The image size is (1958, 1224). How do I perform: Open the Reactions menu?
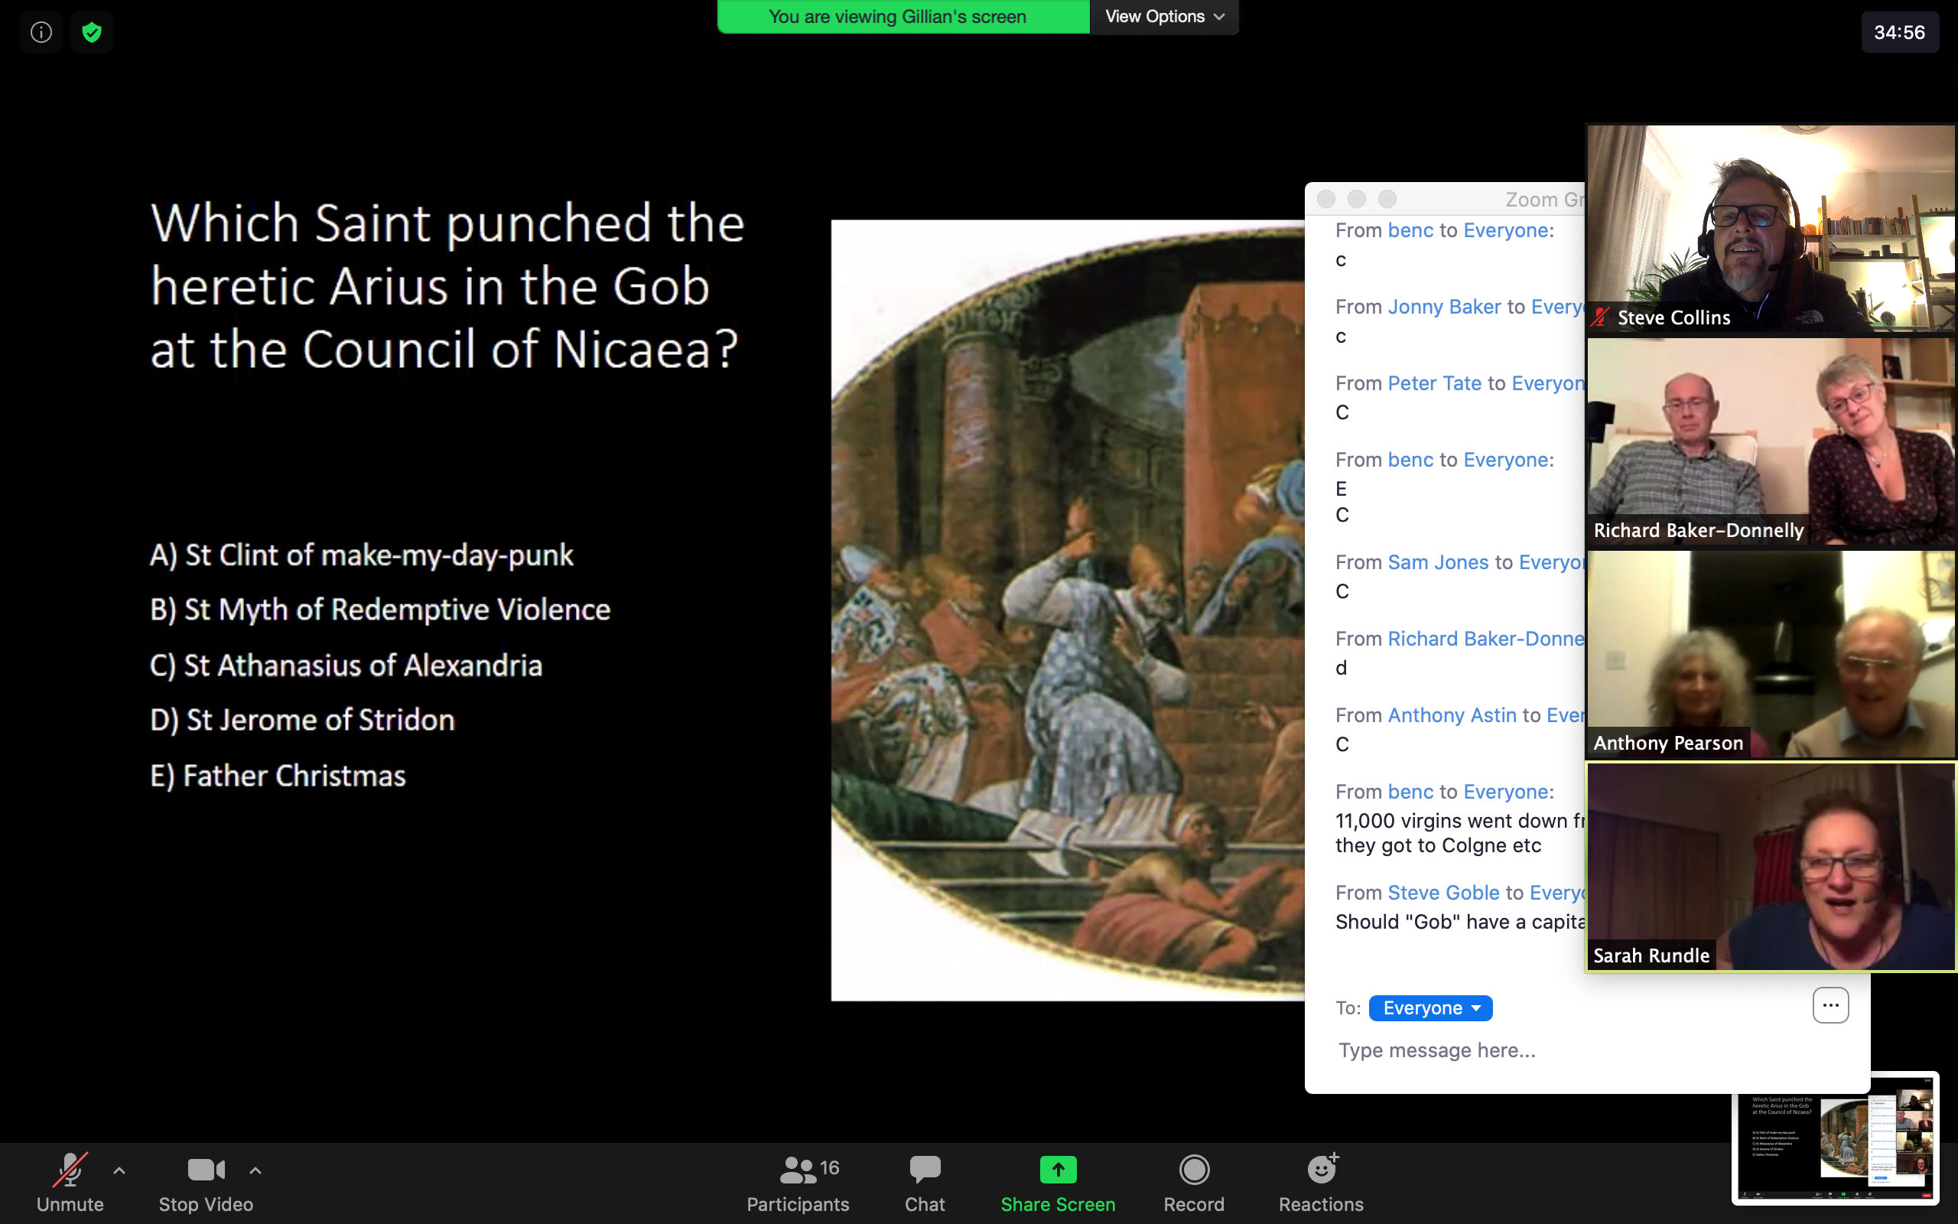(1320, 1183)
